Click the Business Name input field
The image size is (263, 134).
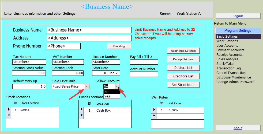pos(89,30)
